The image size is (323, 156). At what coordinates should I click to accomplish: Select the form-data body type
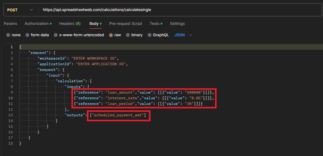[x=37, y=35]
